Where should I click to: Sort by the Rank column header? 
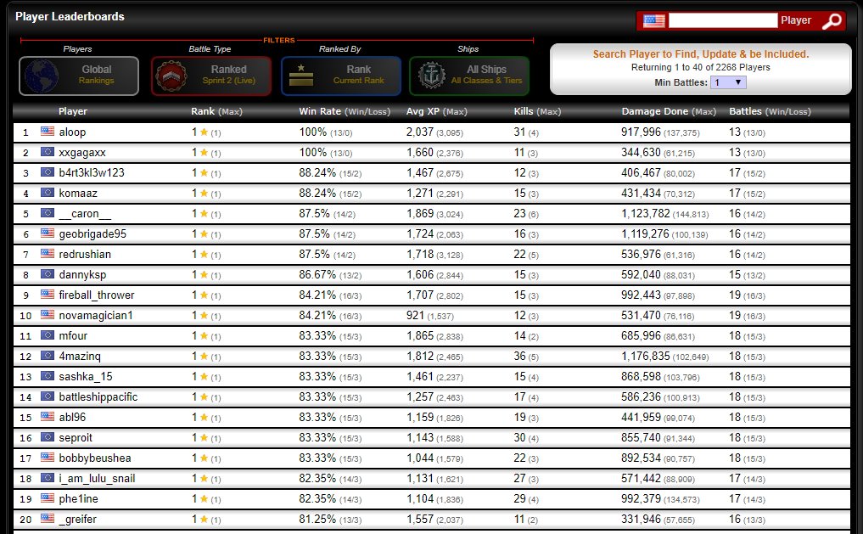click(x=216, y=111)
